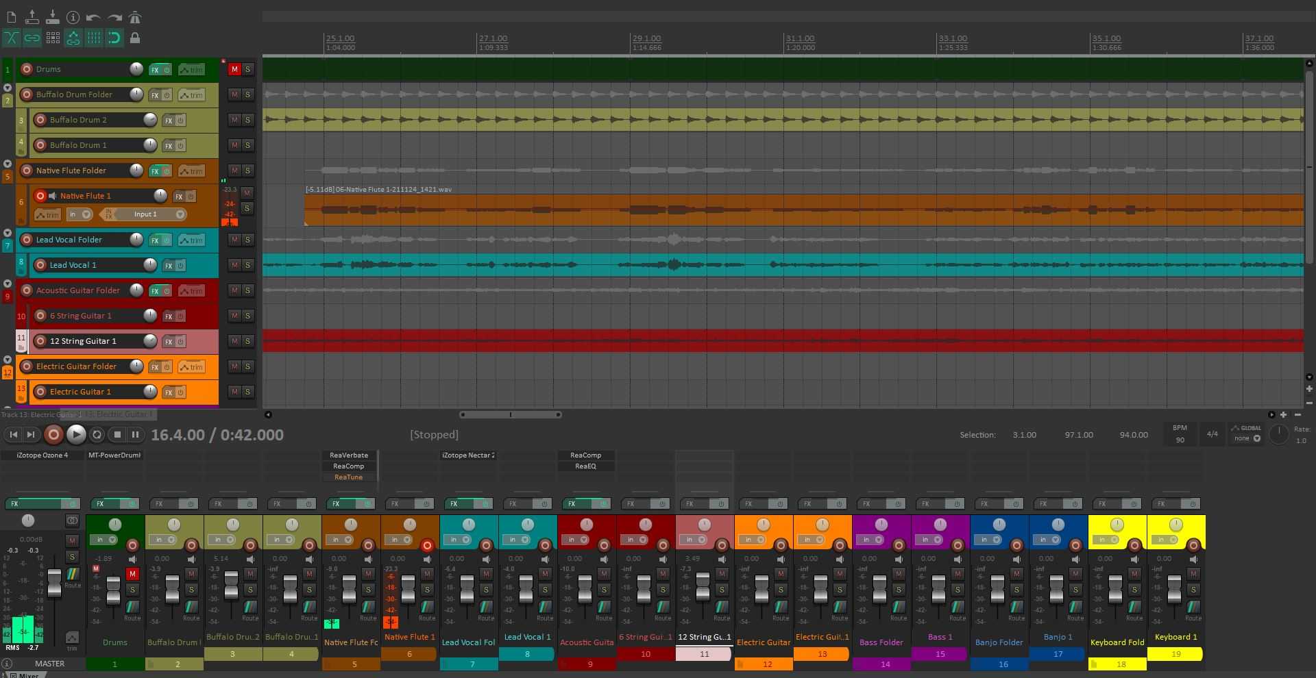Open trim envelope button on Drums track

pos(191,69)
